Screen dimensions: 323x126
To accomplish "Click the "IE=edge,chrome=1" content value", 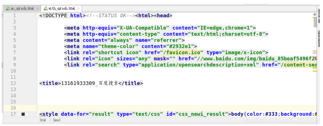I will [x=225, y=28].
